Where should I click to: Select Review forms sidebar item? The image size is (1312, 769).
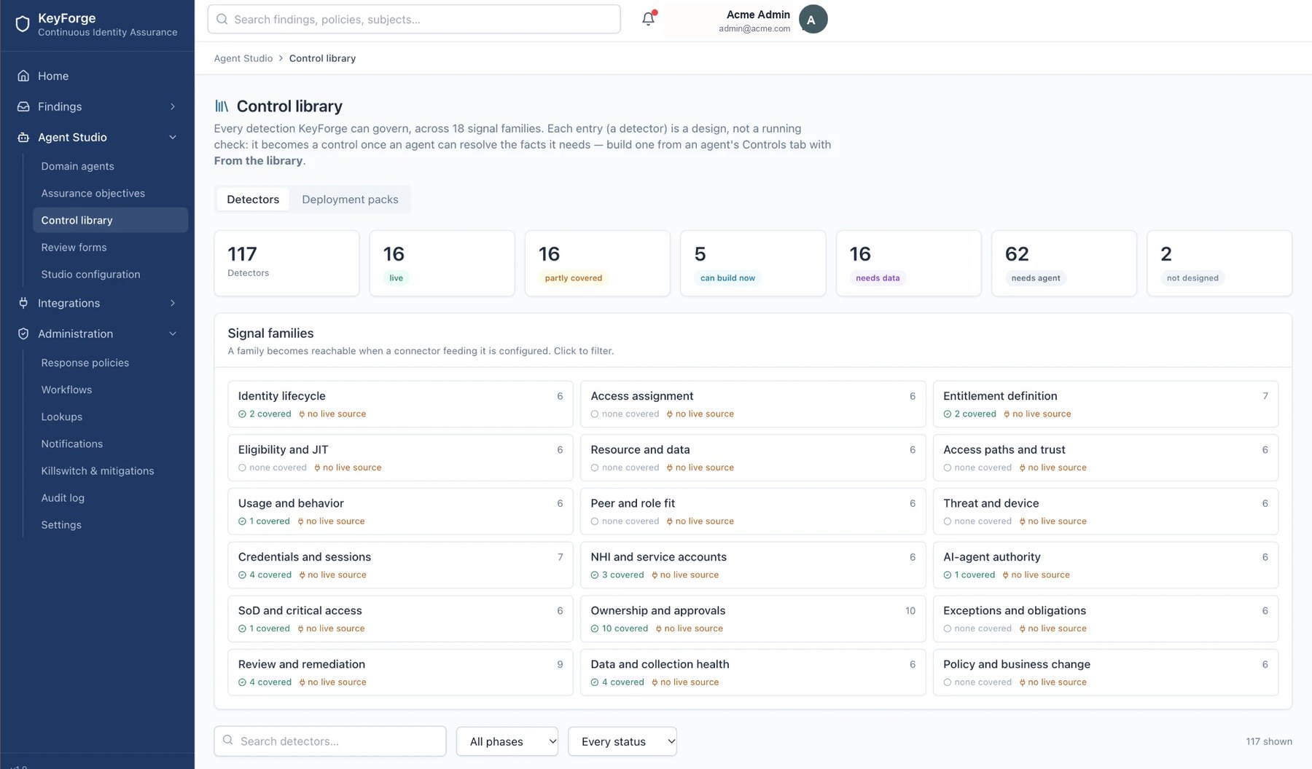(x=110, y=247)
